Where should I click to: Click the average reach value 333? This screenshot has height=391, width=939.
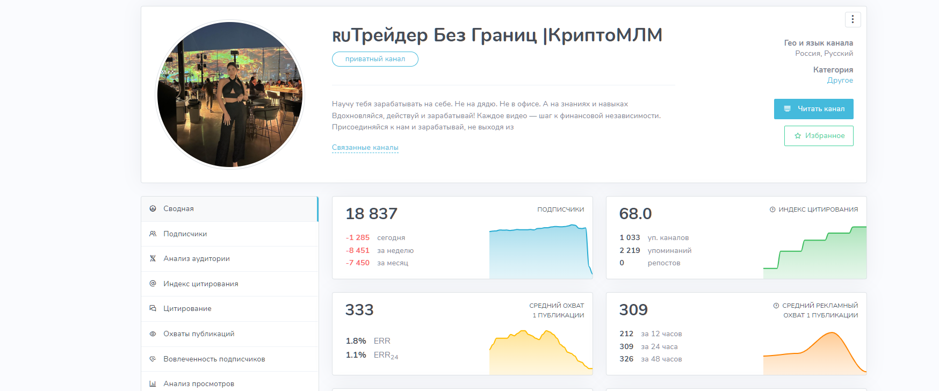(359, 310)
